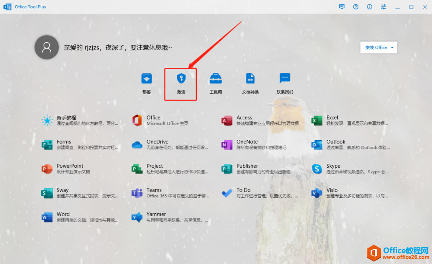The height and width of the screenshot is (264, 432).
Task: Launch the Publisher icon
Action: point(227,169)
